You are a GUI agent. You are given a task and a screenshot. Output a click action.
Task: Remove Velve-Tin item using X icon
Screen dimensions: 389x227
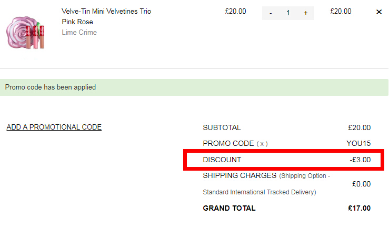tap(379, 12)
